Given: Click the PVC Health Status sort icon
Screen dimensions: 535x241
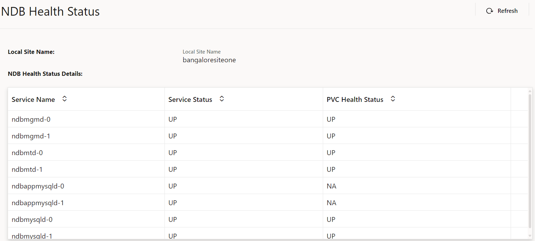Looking at the screenshot, I should click(x=392, y=99).
